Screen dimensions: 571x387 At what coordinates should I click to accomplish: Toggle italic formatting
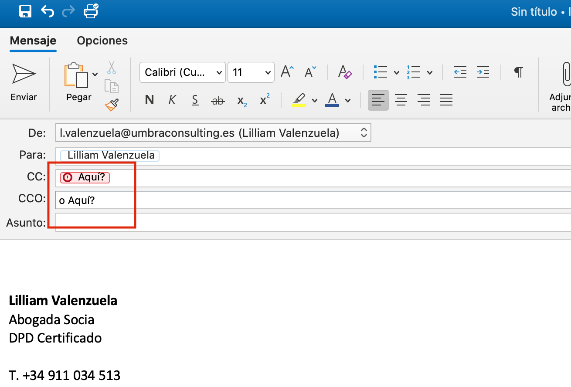172,100
